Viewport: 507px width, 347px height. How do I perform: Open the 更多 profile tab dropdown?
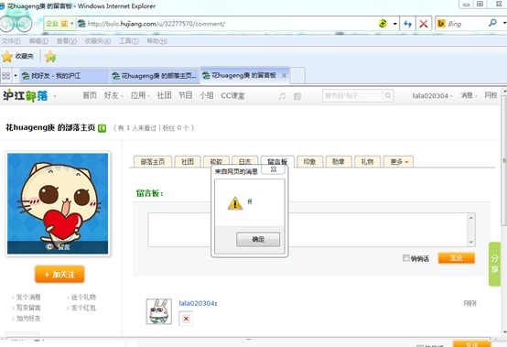(x=398, y=161)
